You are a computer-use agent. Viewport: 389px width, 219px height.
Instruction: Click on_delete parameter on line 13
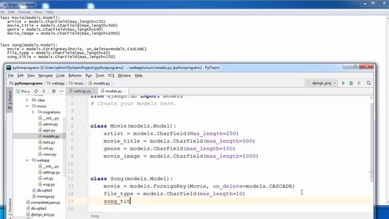pos(227,186)
